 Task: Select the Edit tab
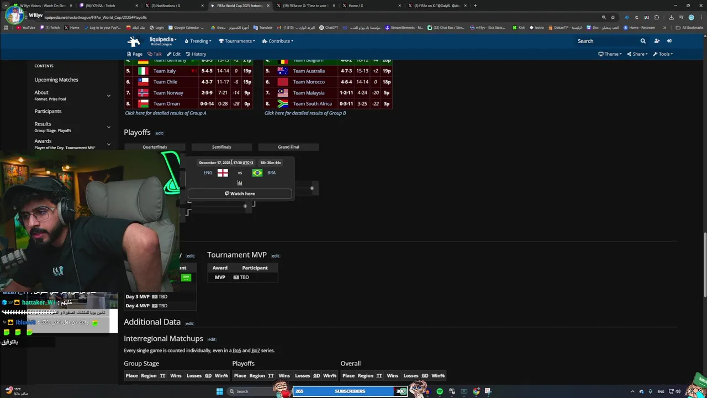click(174, 54)
